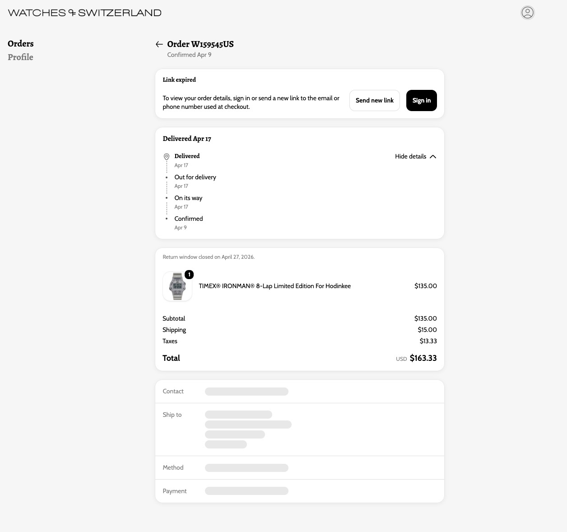567x532 pixels.
Task: Click the delivered location pin icon
Action: 167,157
